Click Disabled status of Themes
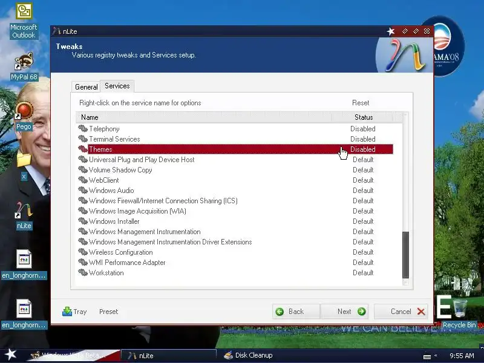484x363 pixels. click(362, 149)
